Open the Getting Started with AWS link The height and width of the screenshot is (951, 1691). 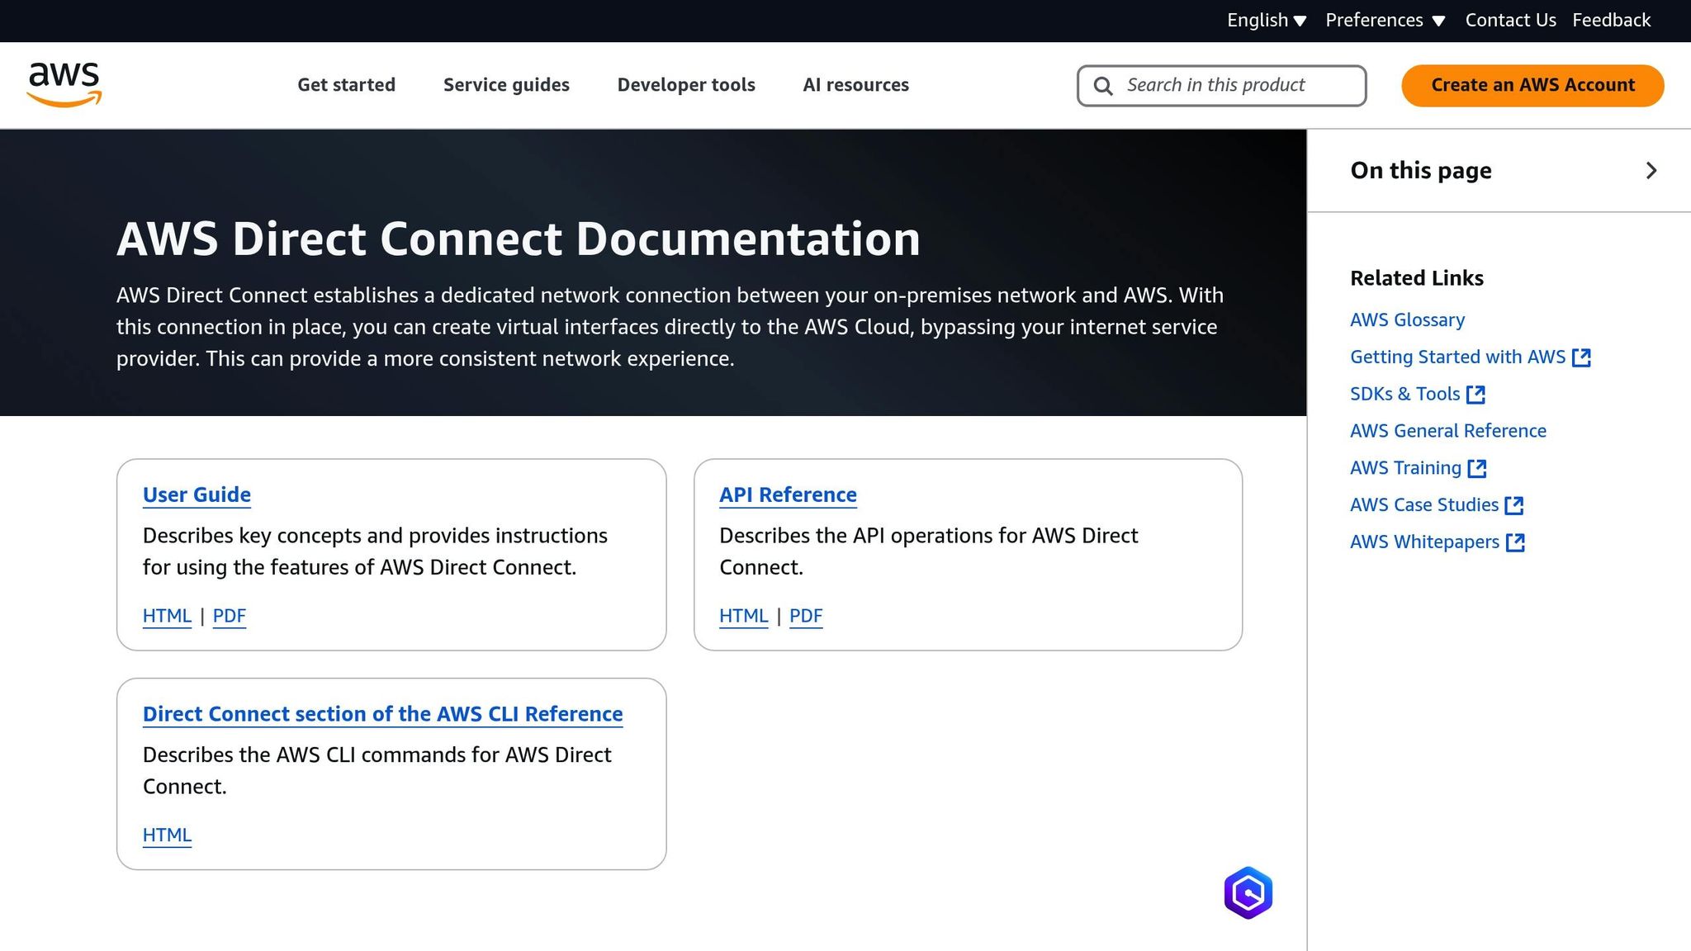point(1457,357)
